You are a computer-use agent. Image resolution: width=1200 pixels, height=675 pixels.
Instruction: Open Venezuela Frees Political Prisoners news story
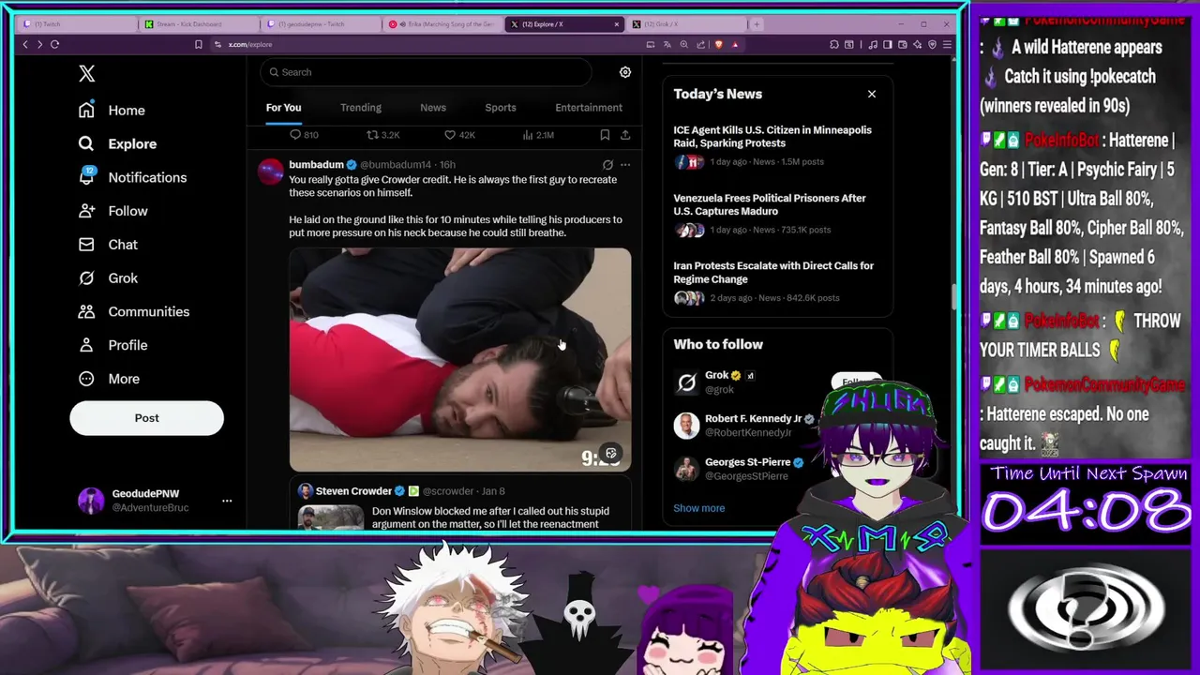coord(777,214)
